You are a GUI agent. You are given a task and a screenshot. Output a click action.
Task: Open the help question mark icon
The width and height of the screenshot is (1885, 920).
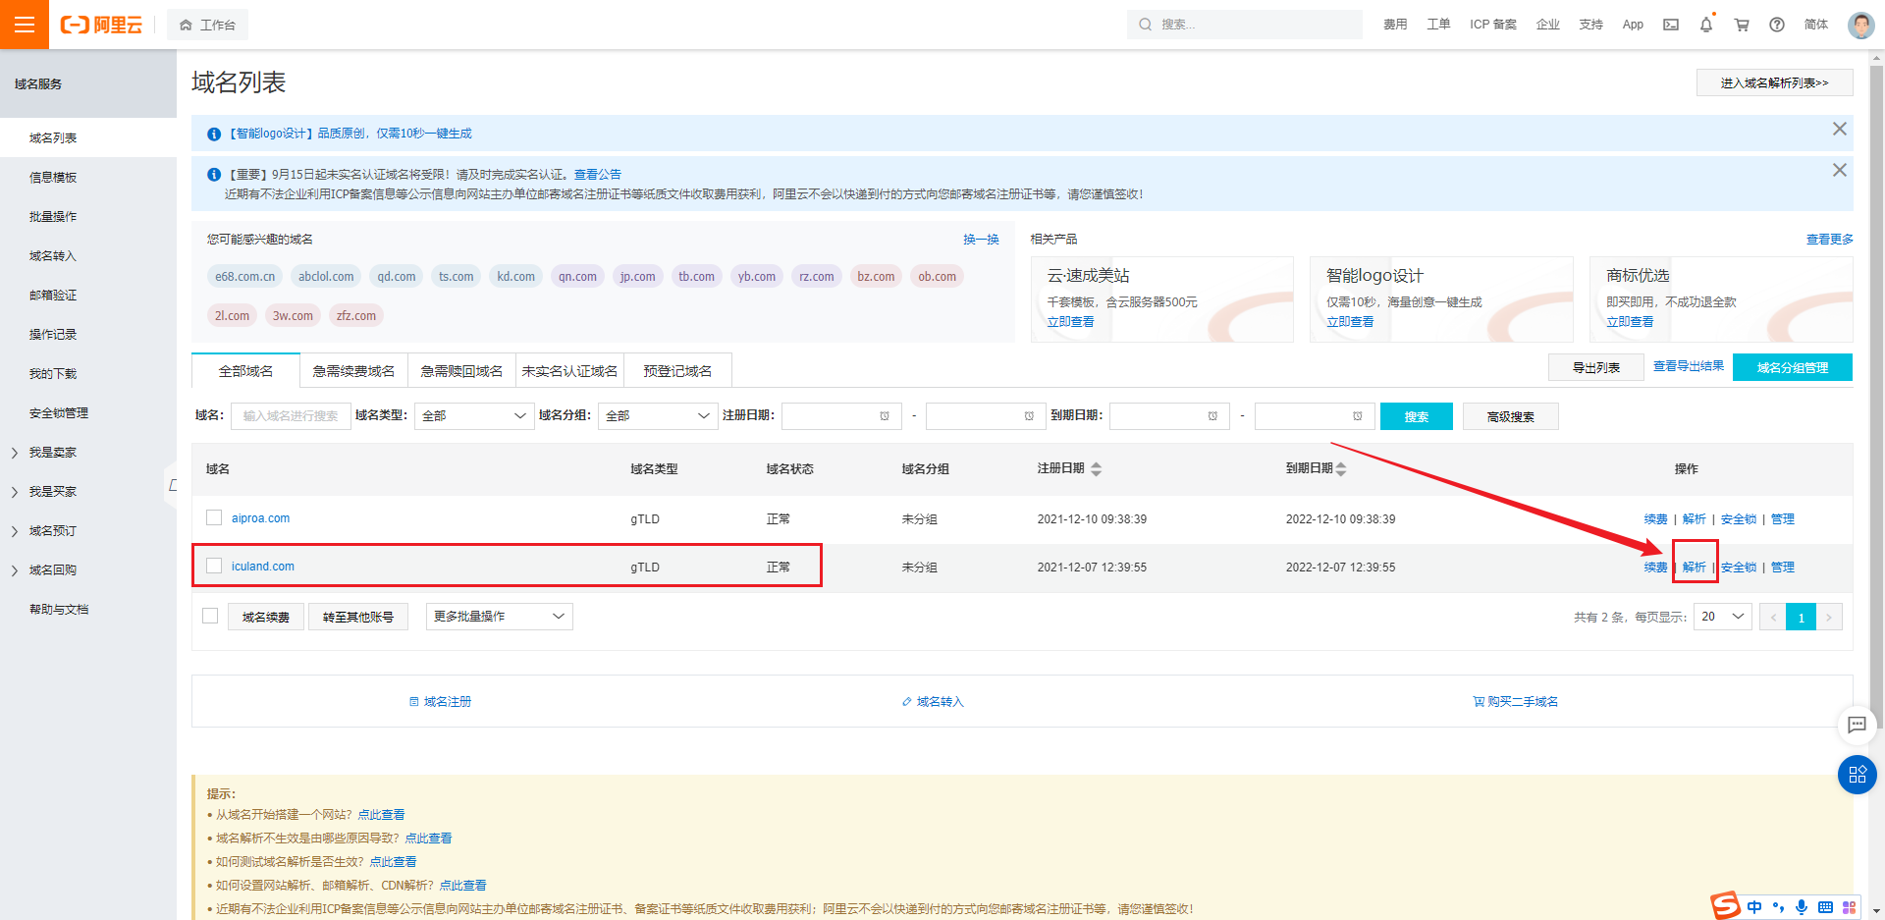(1776, 25)
